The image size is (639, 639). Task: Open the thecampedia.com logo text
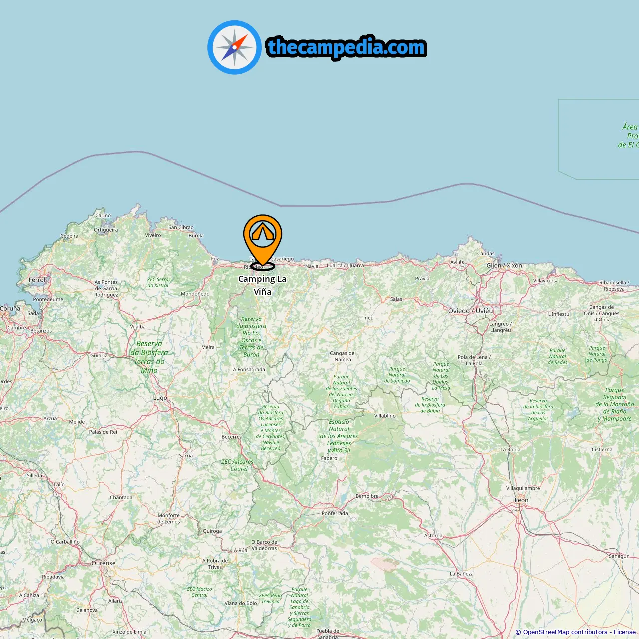point(346,47)
